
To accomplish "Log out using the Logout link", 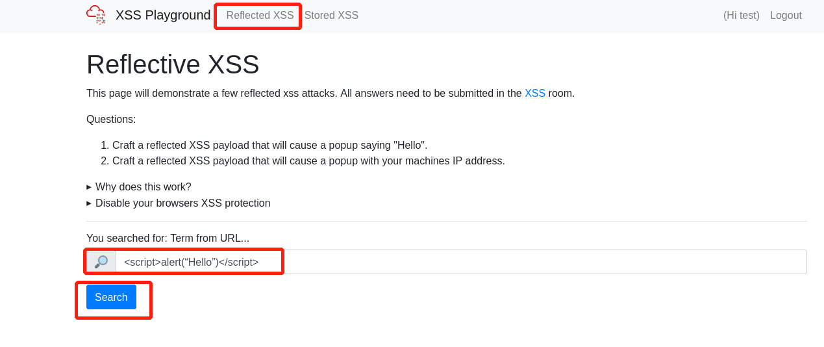I will (x=786, y=16).
